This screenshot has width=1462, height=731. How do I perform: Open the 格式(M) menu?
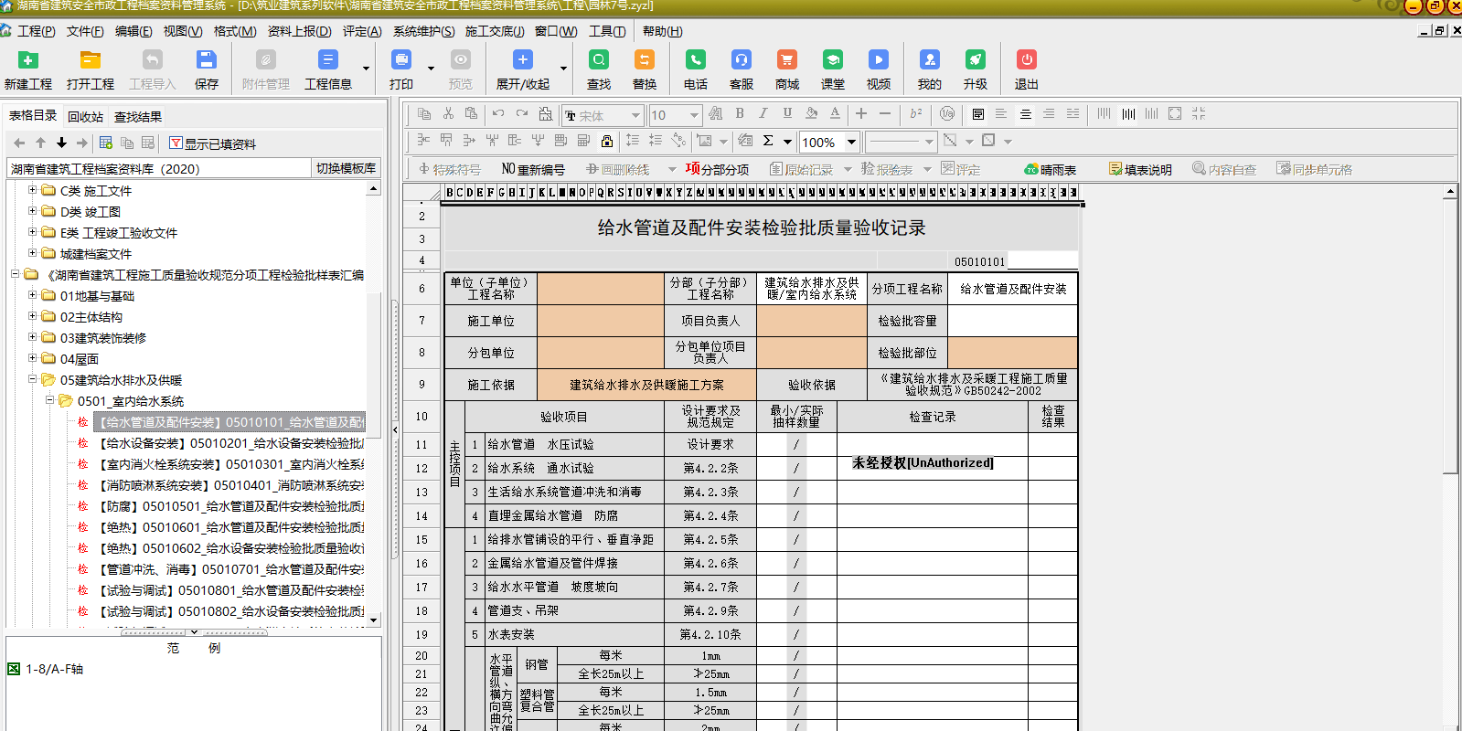[x=234, y=31]
